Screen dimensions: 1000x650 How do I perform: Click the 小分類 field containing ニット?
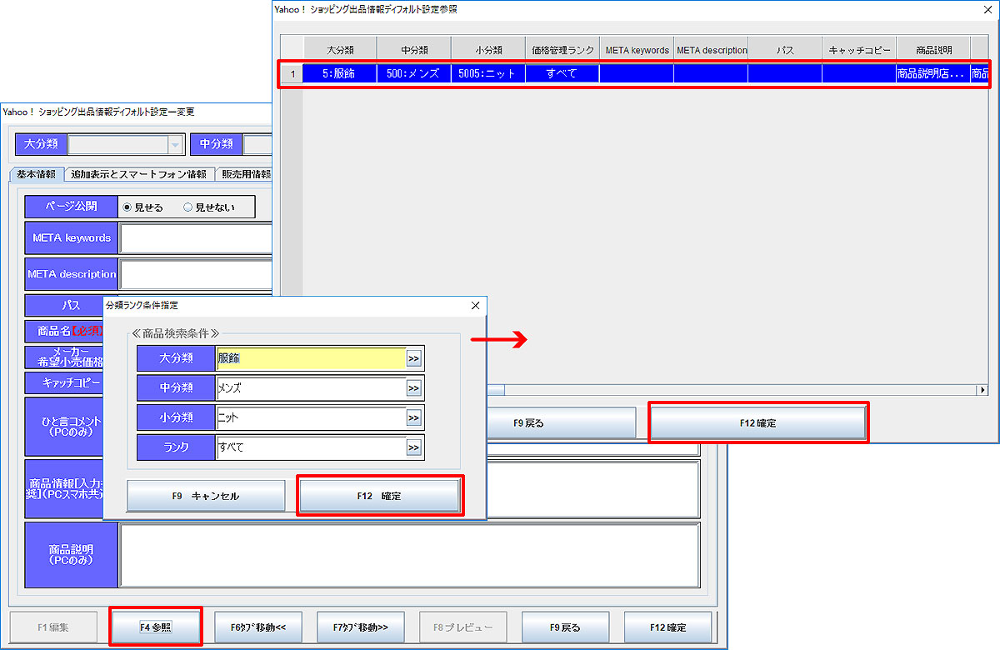click(310, 417)
